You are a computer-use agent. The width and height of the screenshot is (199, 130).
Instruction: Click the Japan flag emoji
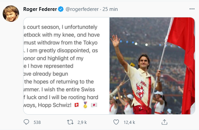[94, 105]
